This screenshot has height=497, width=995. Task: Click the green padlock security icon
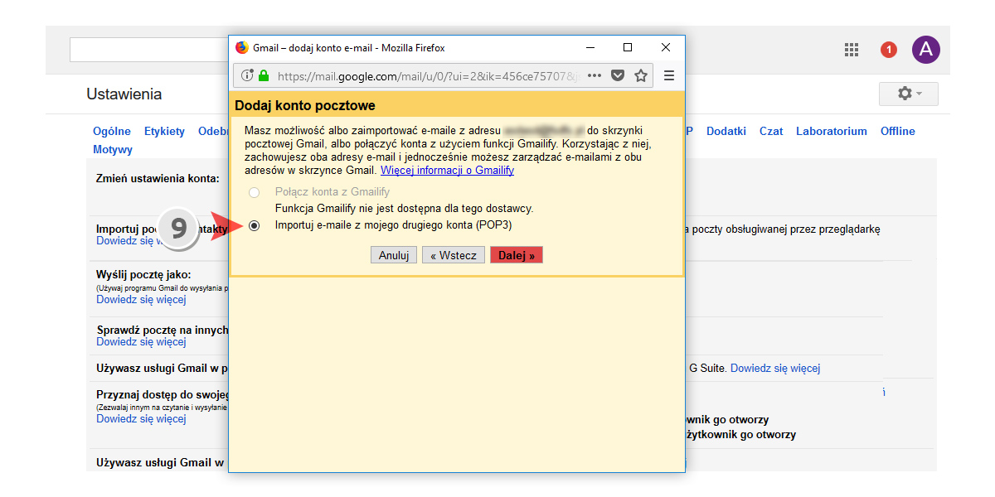click(x=264, y=75)
